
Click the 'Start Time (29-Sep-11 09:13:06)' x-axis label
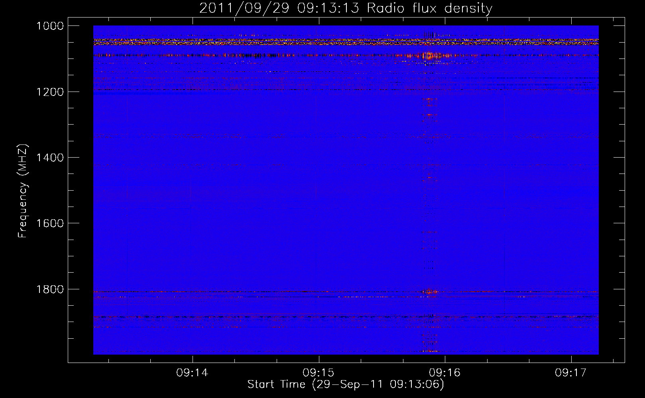pos(346,384)
